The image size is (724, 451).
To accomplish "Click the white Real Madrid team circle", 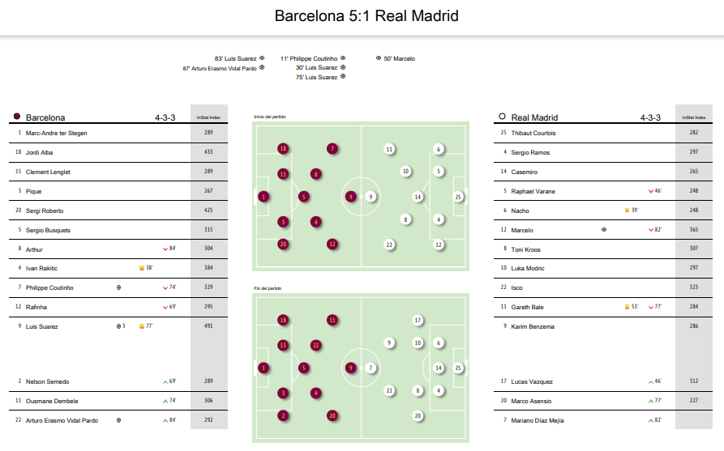I will tap(502, 117).
